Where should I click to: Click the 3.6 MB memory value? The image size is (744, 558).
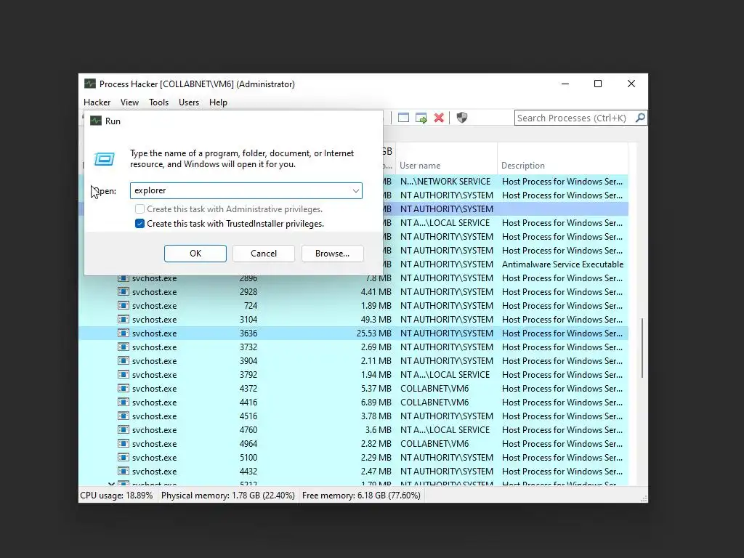tap(378, 429)
